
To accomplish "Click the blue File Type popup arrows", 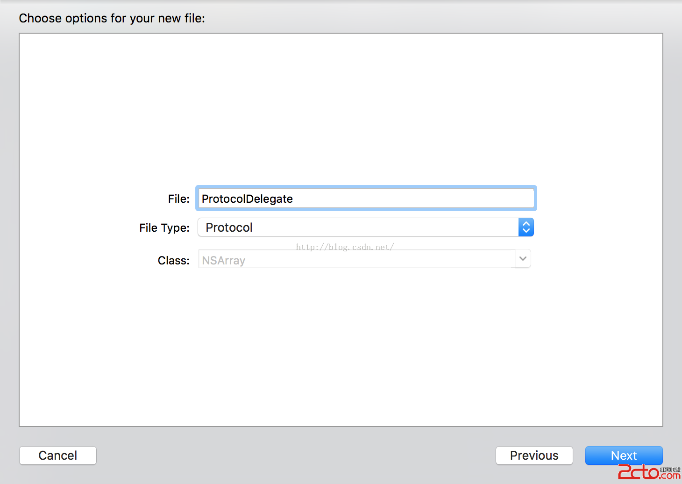I will (x=526, y=228).
